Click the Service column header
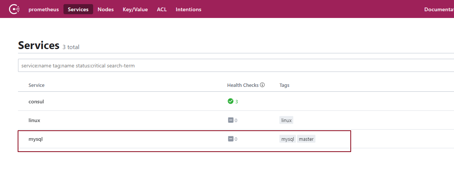The image size is (454, 170). [36, 85]
